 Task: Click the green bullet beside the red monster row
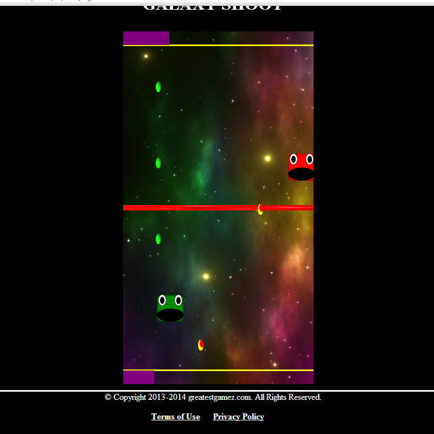click(158, 163)
